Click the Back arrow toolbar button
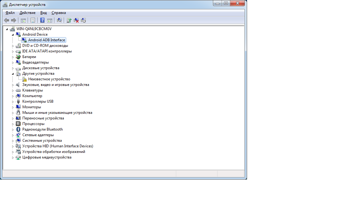The image size is (358, 201). (7, 20)
